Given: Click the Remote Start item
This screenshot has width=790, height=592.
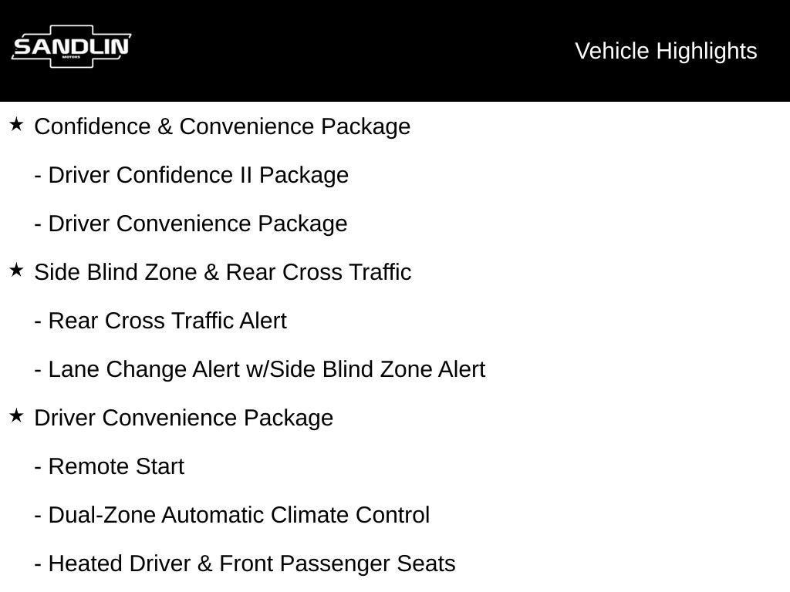Looking at the screenshot, I should click(x=116, y=466).
